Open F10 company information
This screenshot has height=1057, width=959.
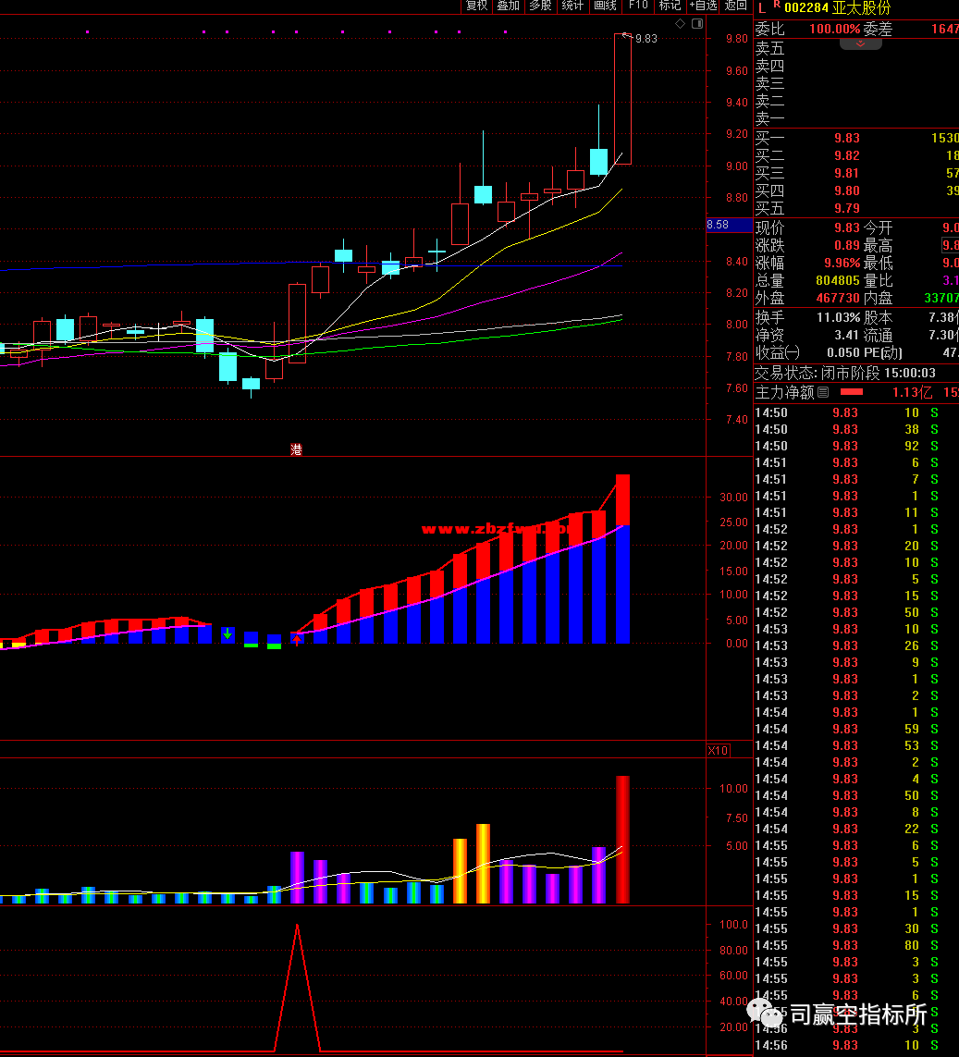click(638, 6)
